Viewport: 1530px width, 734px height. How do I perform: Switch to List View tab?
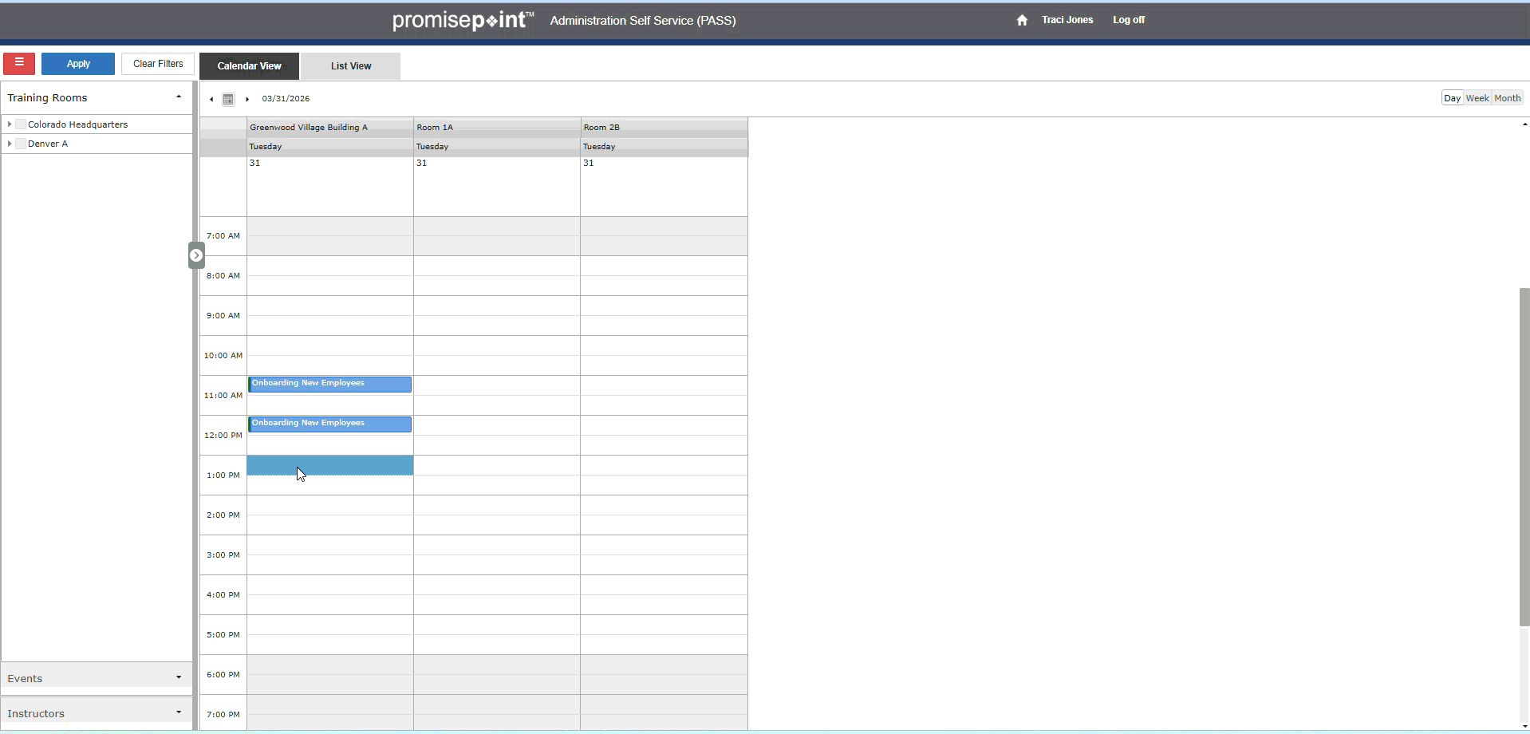point(351,66)
